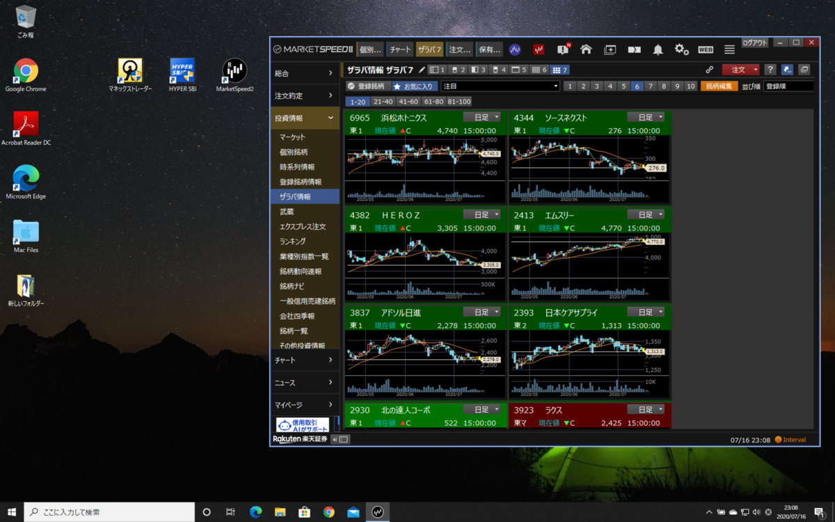The width and height of the screenshot is (835, 522).
Task: Toggle the 登録銘柄 list source
Action: [x=368, y=86]
